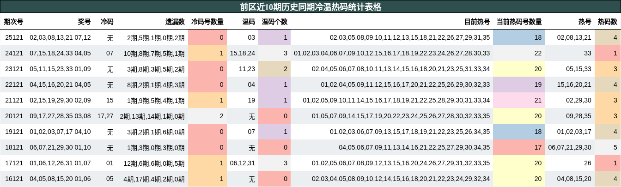Click omission cell 12期,6期,6期,0期,5期
The image size is (621, 187).
coord(154,163)
